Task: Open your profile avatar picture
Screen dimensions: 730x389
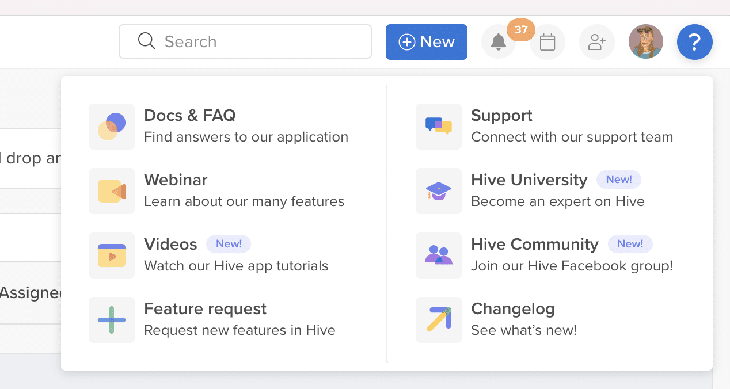Action: point(645,41)
